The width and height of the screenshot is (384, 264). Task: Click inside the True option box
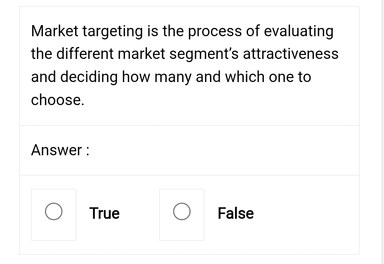click(54, 214)
